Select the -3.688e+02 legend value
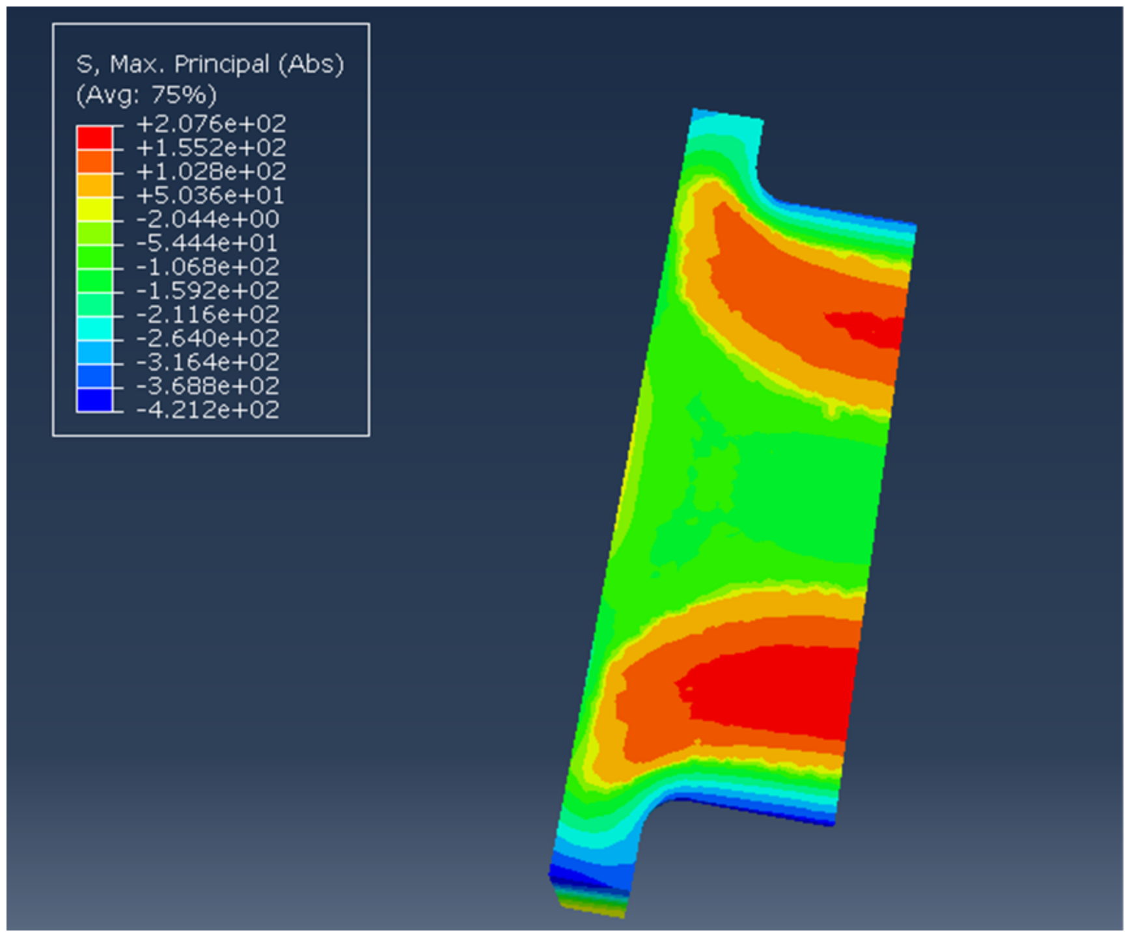Viewport: 1130px width, 937px height. (x=208, y=386)
